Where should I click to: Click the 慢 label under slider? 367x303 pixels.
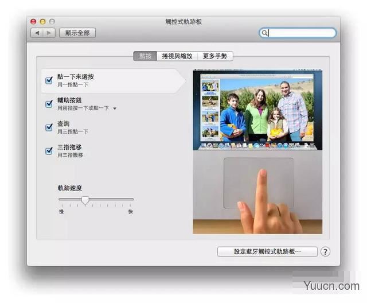pos(61,212)
